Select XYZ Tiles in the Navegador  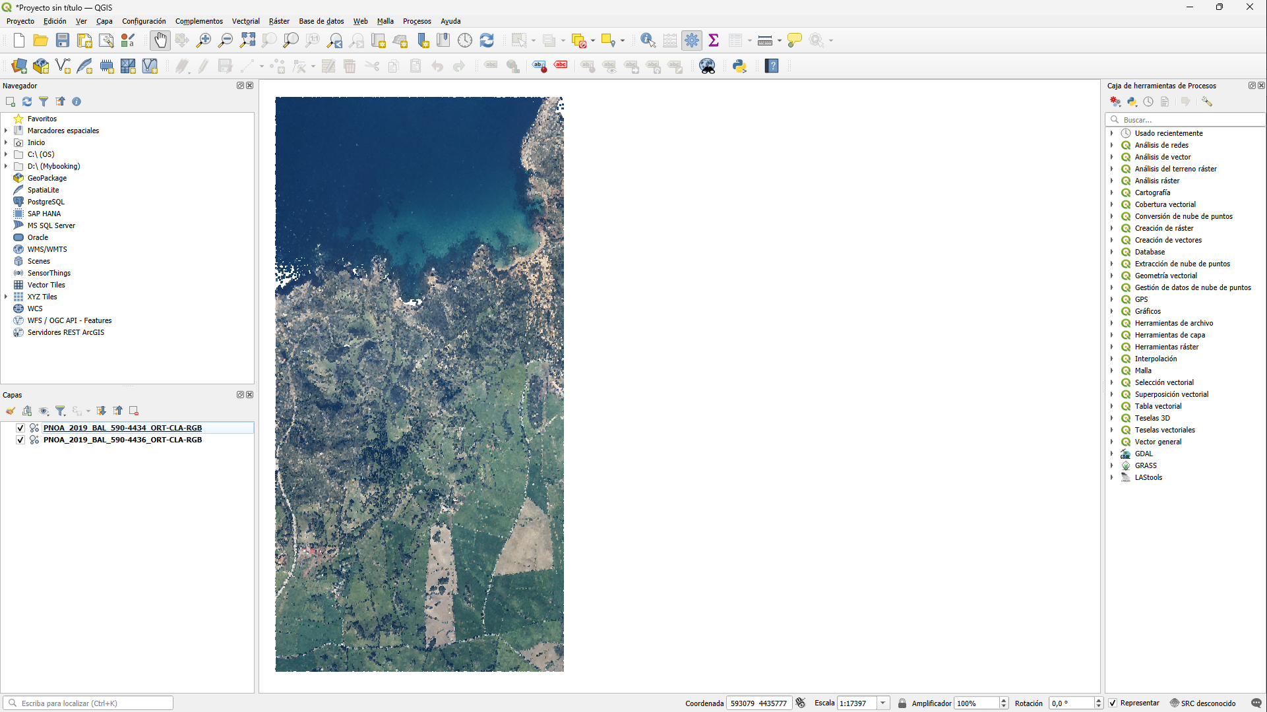point(42,297)
